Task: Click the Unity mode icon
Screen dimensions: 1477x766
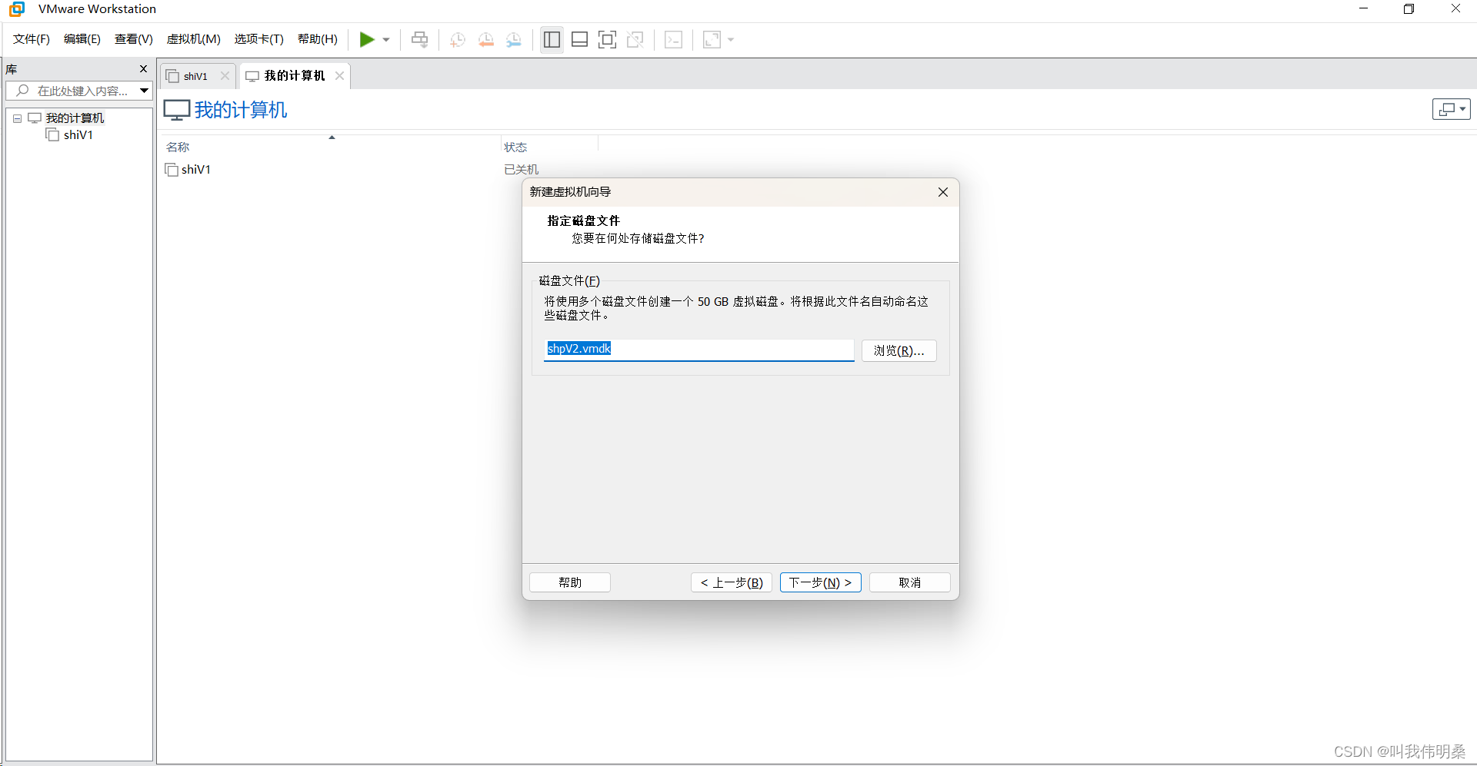Action: tap(635, 39)
